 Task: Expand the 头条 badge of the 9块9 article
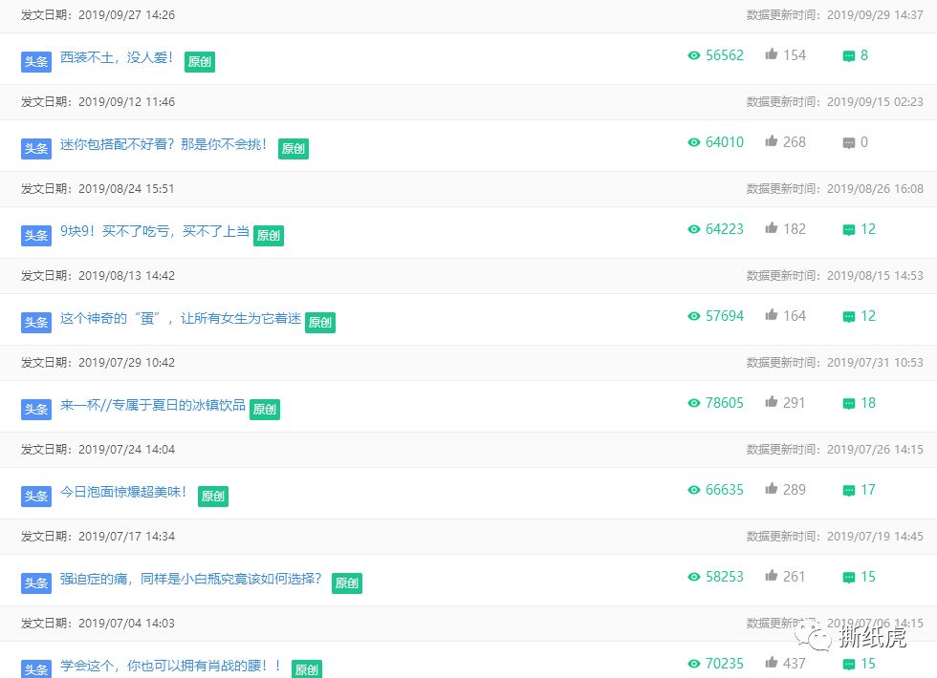pos(35,235)
